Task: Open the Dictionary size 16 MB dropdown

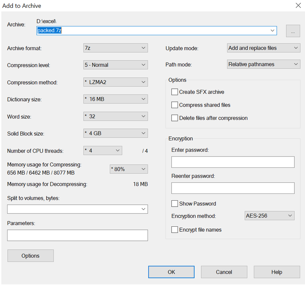Action: point(116,99)
